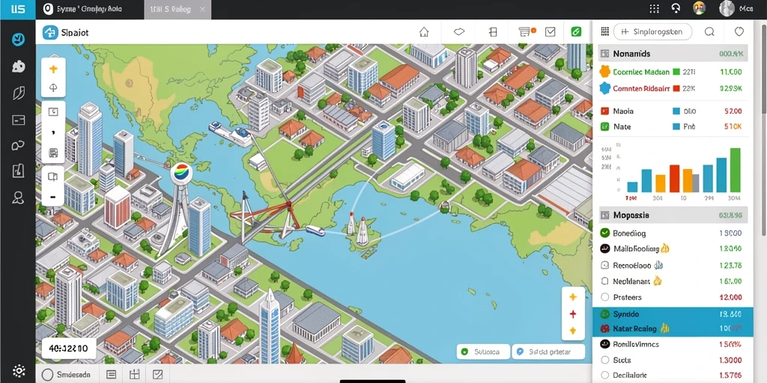Collapse the Mopossia section header
Image resolution: width=767 pixels, height=383 pixels.
tap(673, 215)
